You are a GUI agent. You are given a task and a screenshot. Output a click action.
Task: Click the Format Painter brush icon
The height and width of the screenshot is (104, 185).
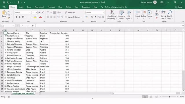click(x=9, y=18)
